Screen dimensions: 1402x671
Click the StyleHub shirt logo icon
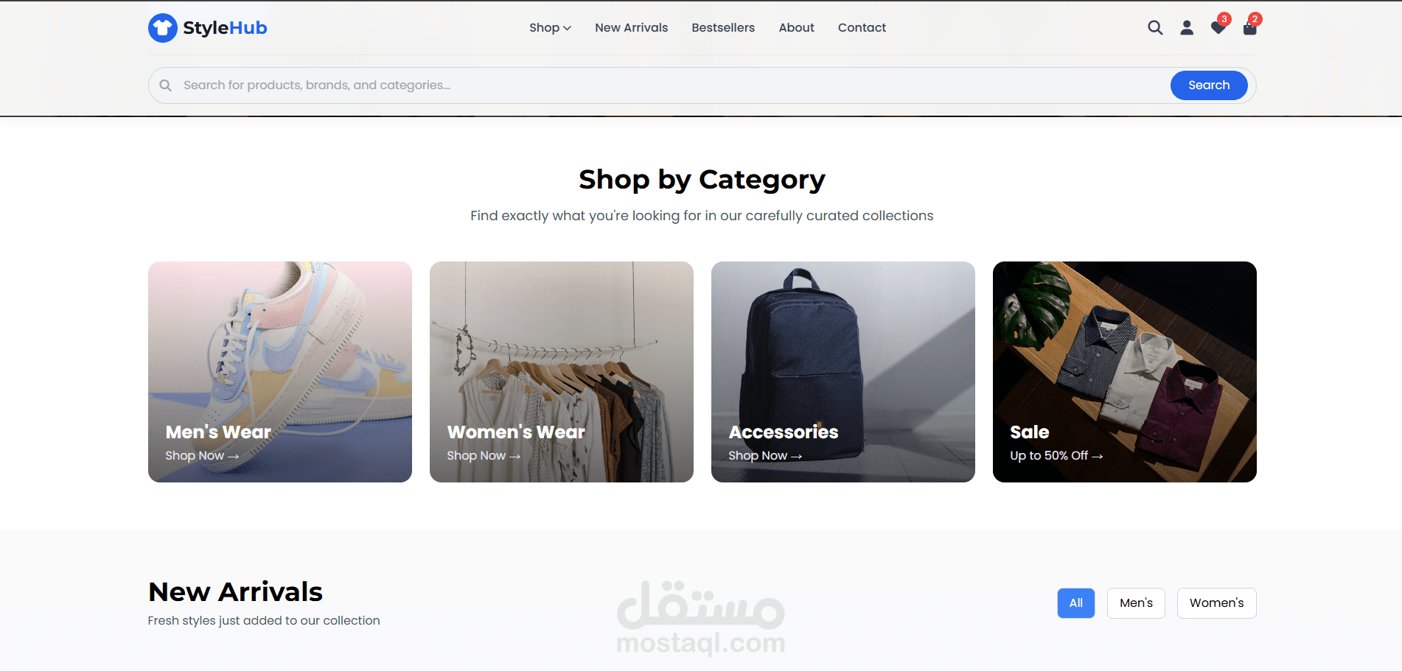[162, 28]
